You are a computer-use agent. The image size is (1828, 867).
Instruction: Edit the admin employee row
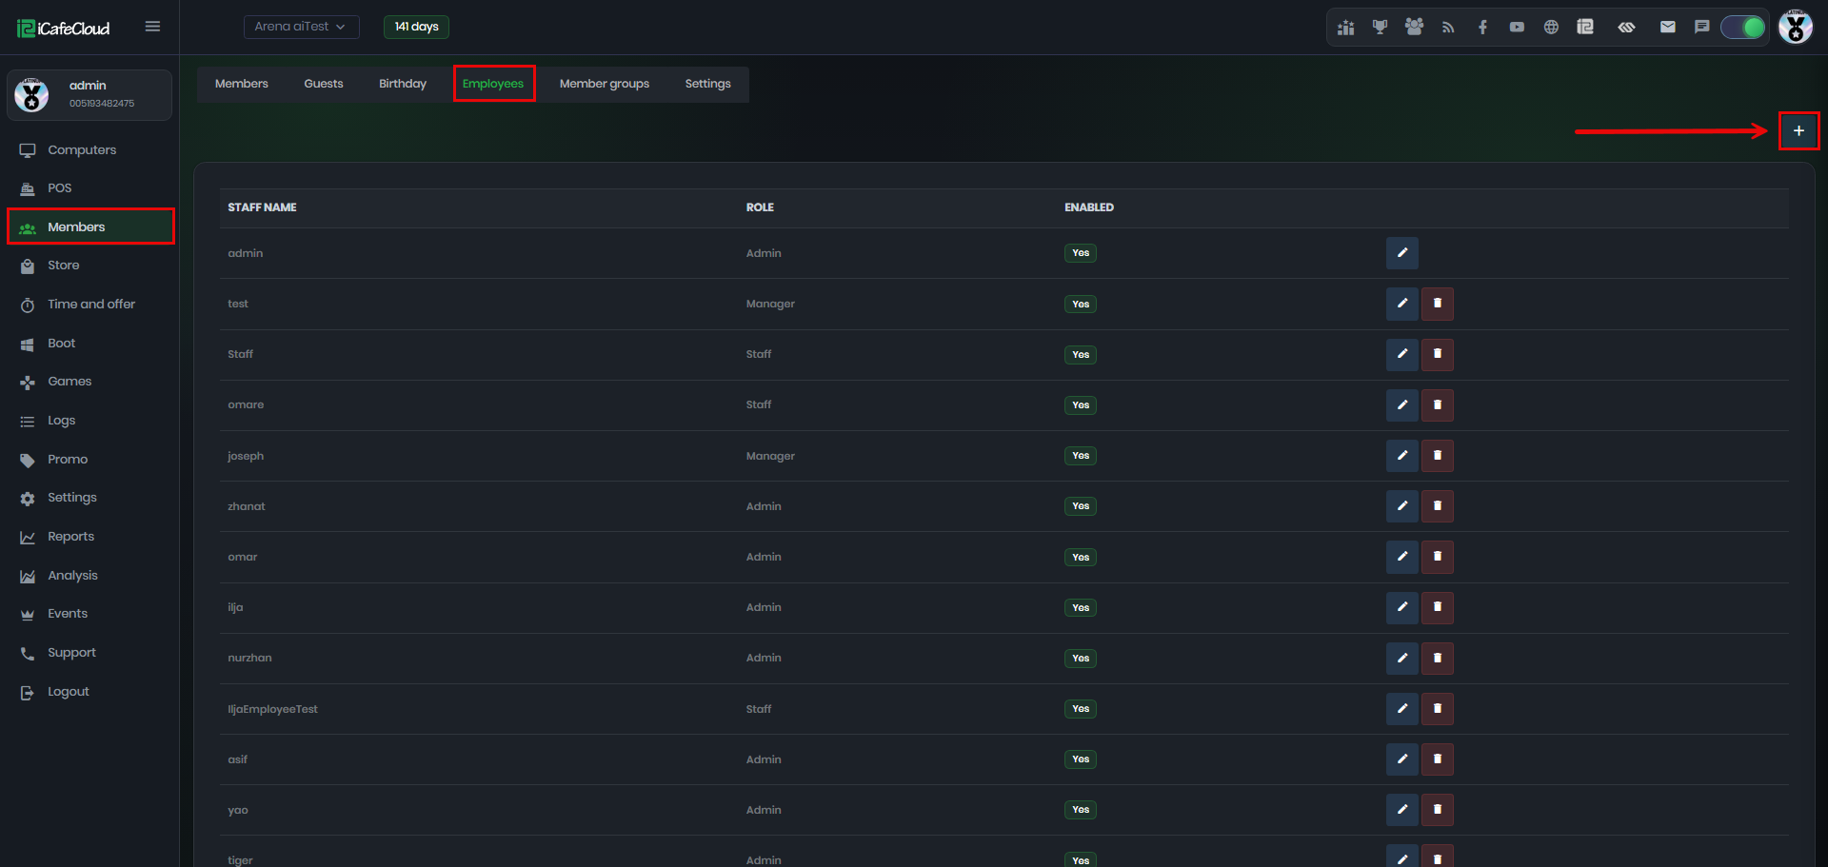pos(1401,253)
